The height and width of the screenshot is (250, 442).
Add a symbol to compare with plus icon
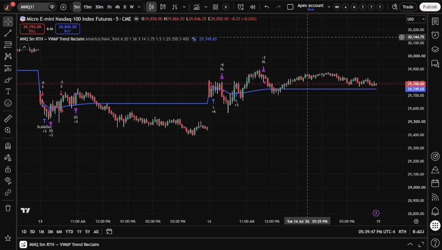point(63,7)
